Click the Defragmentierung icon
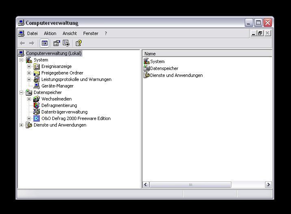Viewport: 291px width, 214px height. (x=37, y=105)
